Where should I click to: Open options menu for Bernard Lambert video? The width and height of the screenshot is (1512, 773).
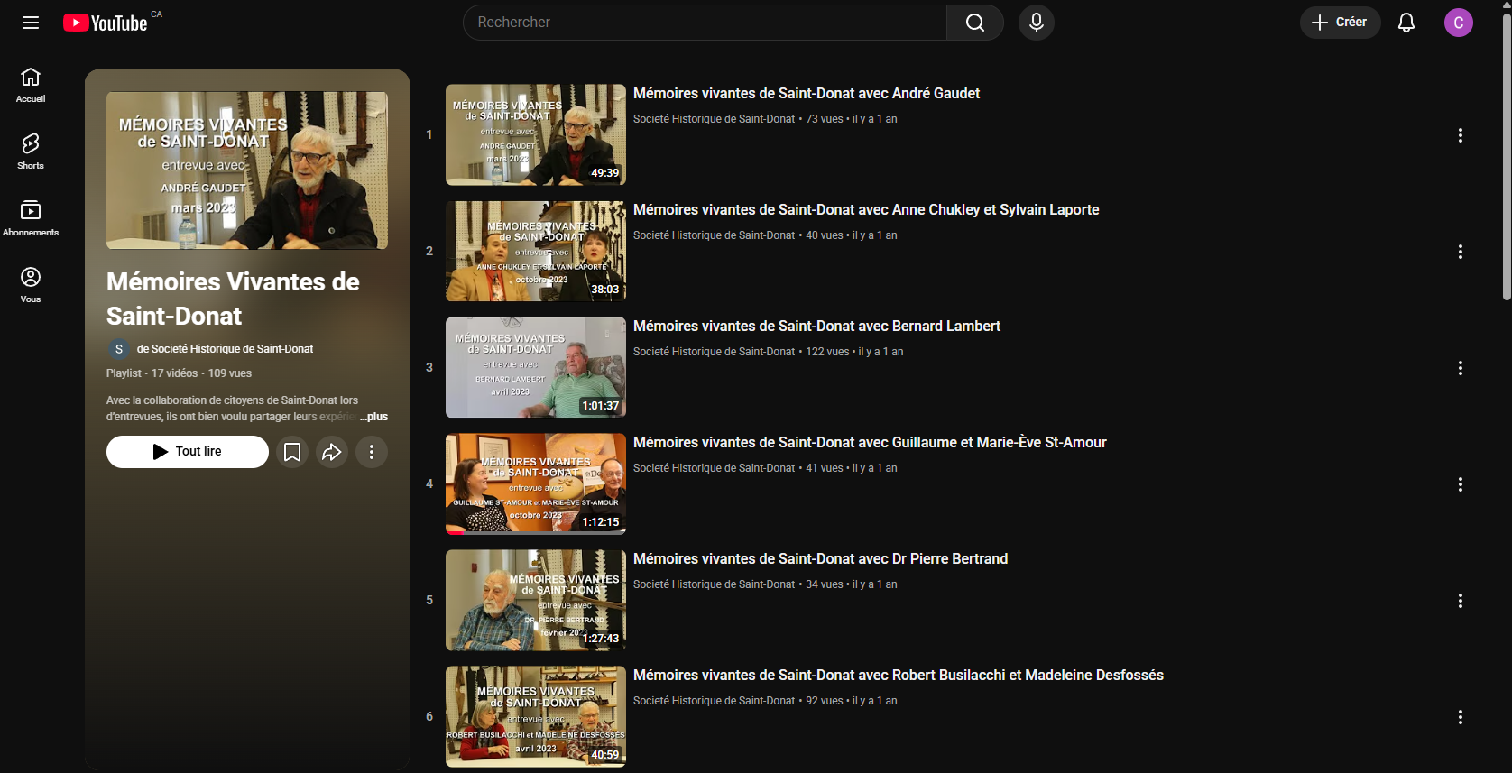coord(1460,368)
